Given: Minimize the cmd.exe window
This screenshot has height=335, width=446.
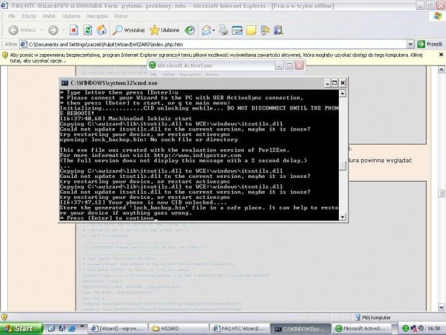Looking at the screenshot, I should pyautogui.click(x=327, y=83).
